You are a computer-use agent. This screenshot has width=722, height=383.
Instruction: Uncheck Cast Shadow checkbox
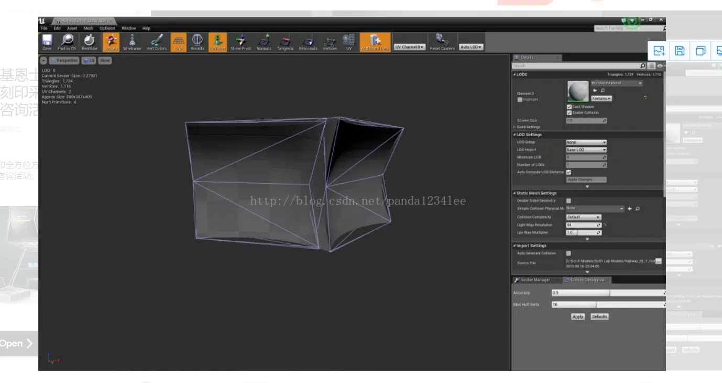(569, 107)
